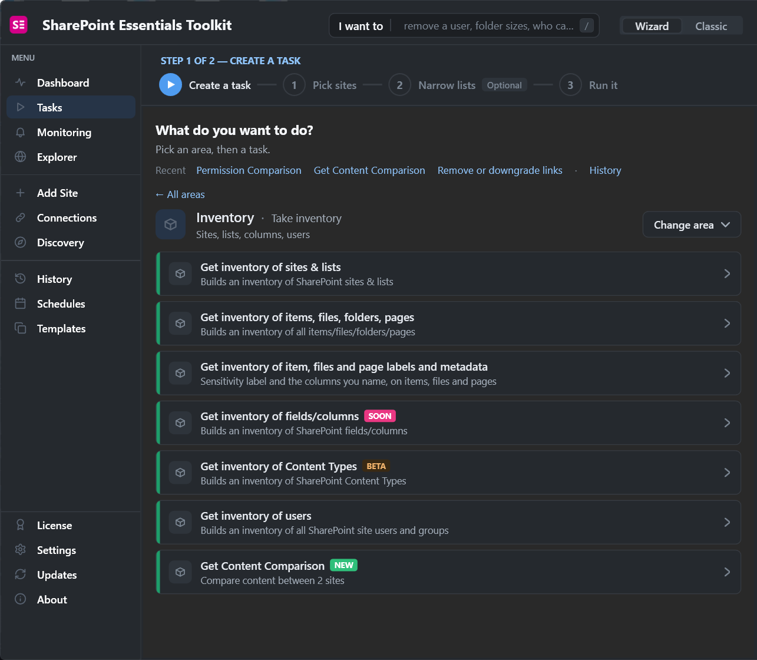Click the License badge icon
757x660 pixels.
[x=21, y=526]
